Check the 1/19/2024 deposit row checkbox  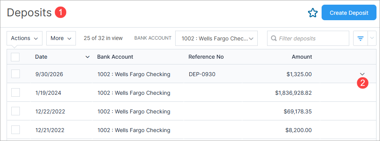pyautogui.click(x=16, y=92)
